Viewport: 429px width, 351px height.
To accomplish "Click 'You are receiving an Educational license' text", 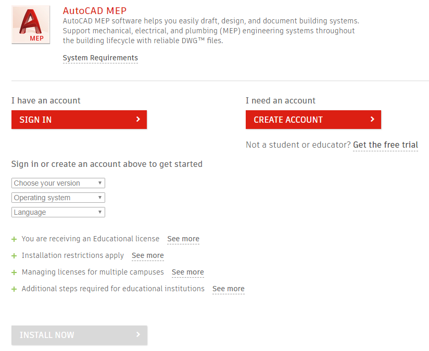I will pos(91,239).
